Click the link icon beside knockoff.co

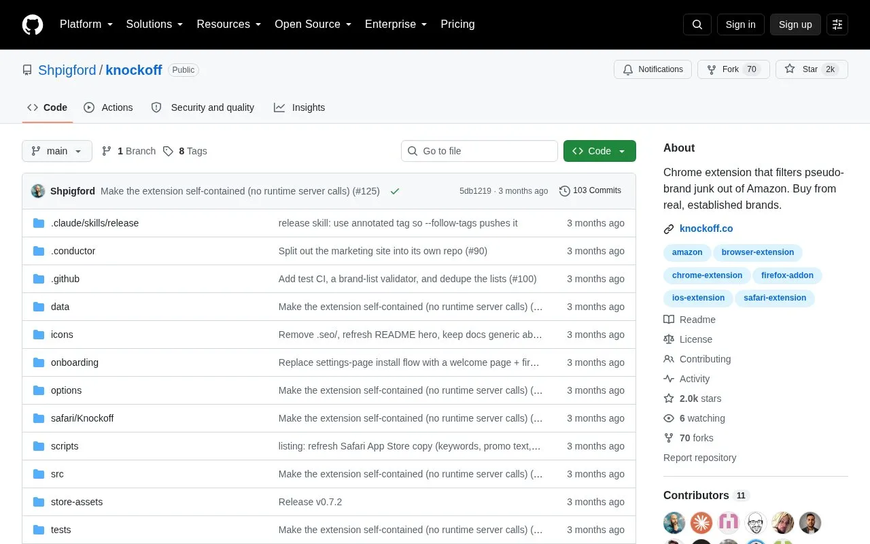[x=669, y=229]
